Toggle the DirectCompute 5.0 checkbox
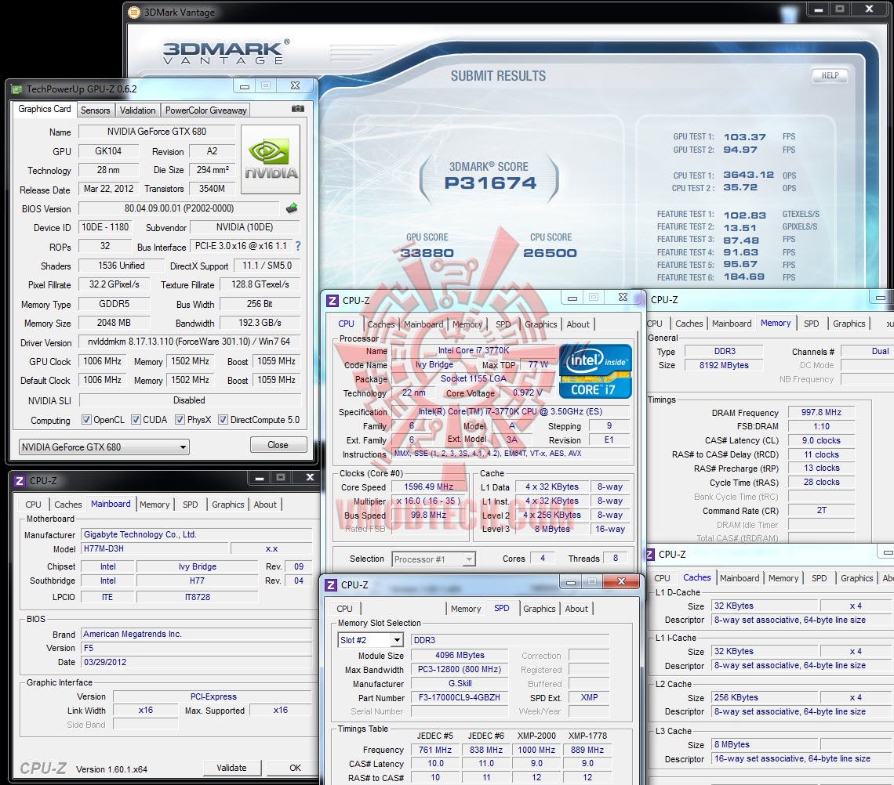Image resolution: width=894 pixels, height=785 pixels. coord(223,420)
